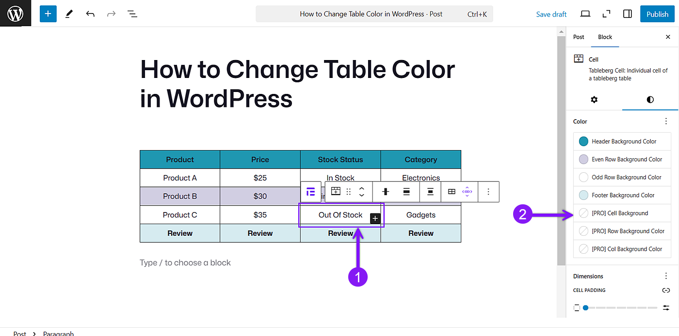
Task: Open the command palette search field
Action: click(x=374, y=14)
